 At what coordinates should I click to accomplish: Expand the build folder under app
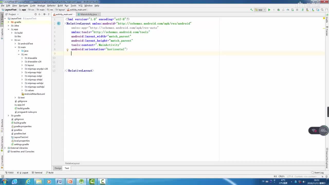12,33
